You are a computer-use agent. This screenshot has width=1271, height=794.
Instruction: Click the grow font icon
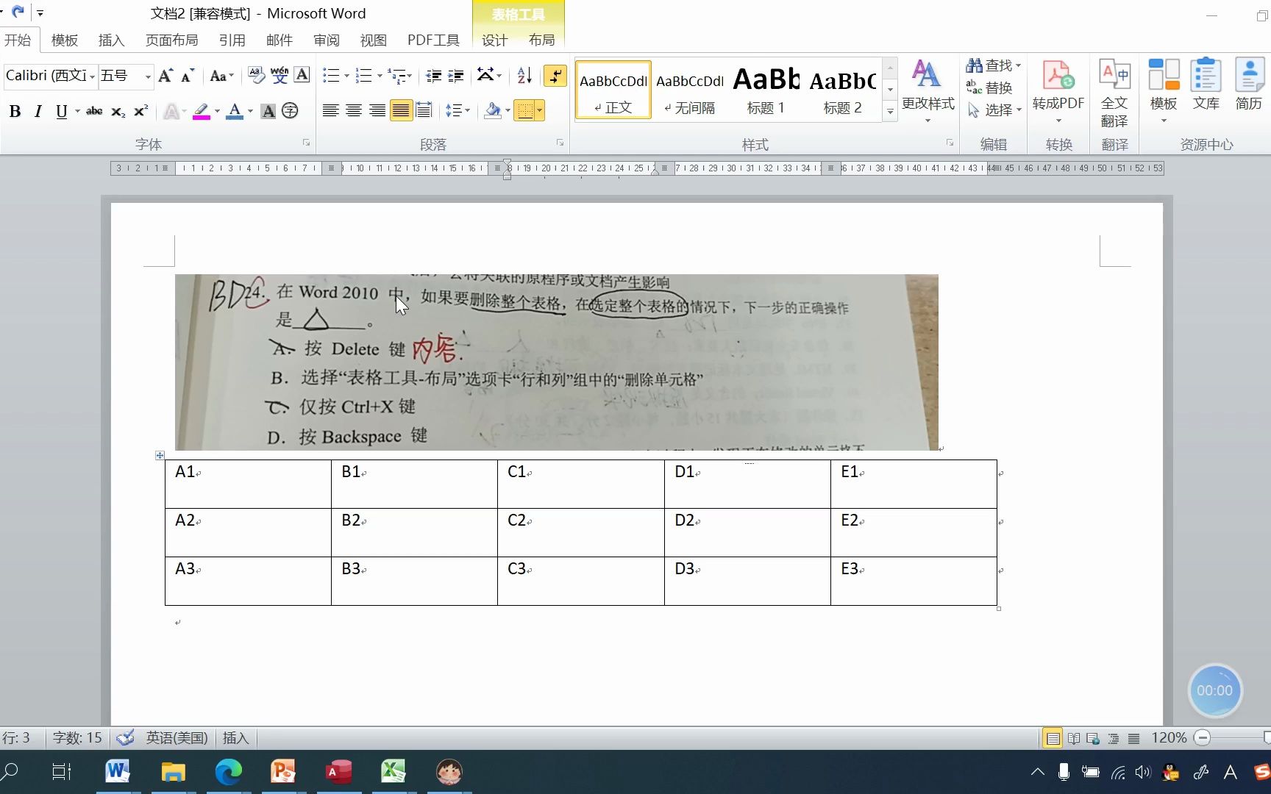pyautogui.click(x=165, y=75)
